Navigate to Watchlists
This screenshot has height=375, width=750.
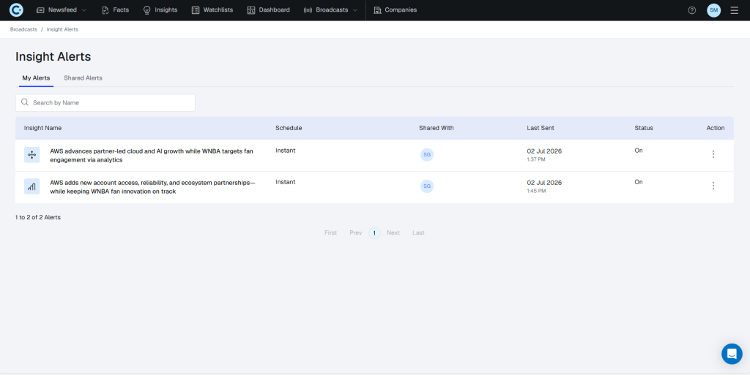click(212, 10)
